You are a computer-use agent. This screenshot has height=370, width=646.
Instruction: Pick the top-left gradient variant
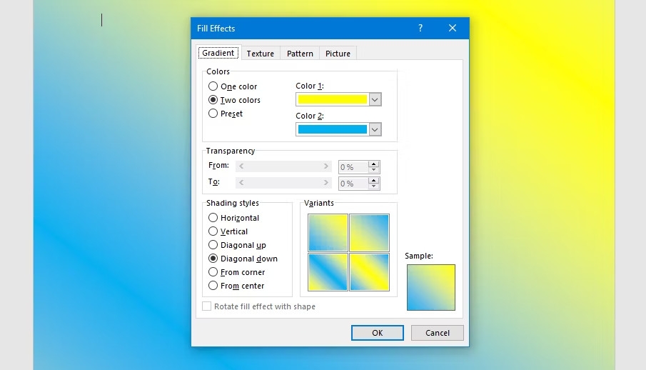click(328, 233)
